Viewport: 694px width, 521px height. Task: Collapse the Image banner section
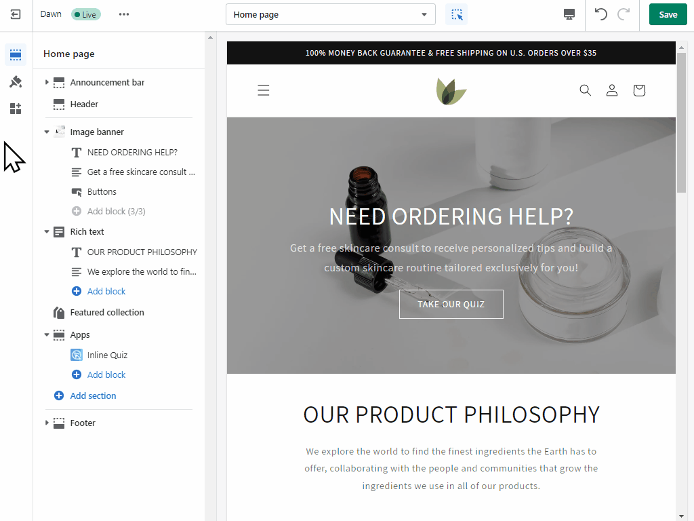pos(47,132)
